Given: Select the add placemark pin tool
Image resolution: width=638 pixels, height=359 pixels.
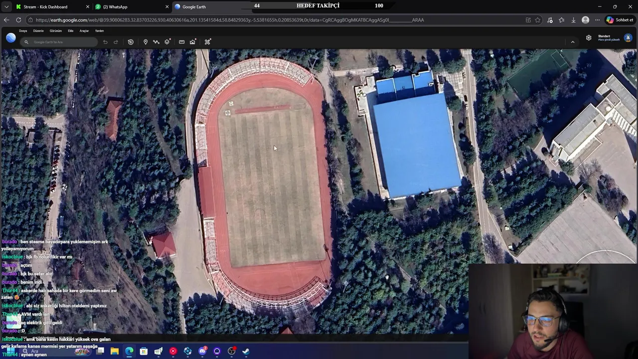Looking at the screenshot, I should pos(146,42).
